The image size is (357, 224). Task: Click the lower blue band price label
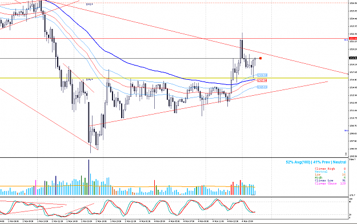click(x=262, y=87)
